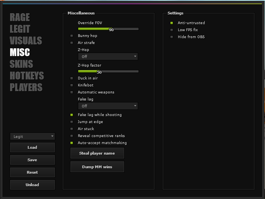Image resolution: width=265 pixels, height=199 pixels.
Task: Expand the Fake lag dropdown
Action: (x=108, y=106)
